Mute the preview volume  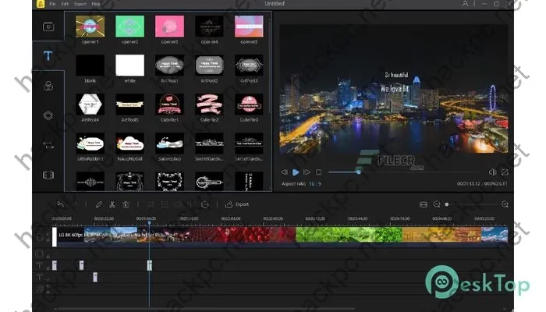492,172
